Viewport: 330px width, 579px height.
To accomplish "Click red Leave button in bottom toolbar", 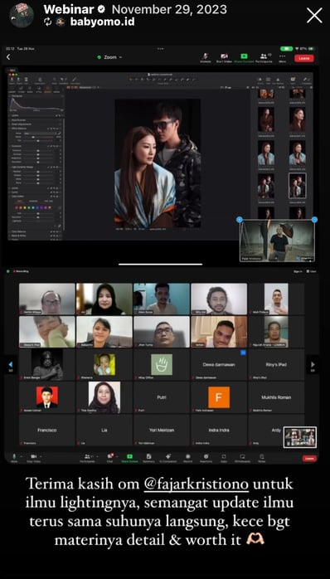I will (x=309, y=458).
